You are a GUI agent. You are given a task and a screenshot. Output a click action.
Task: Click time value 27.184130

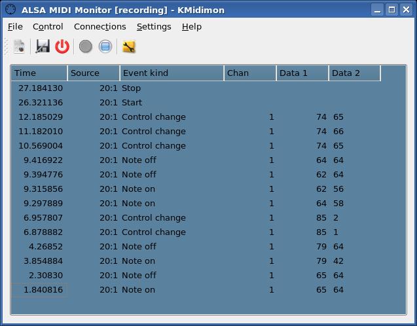tap(41, 88)
